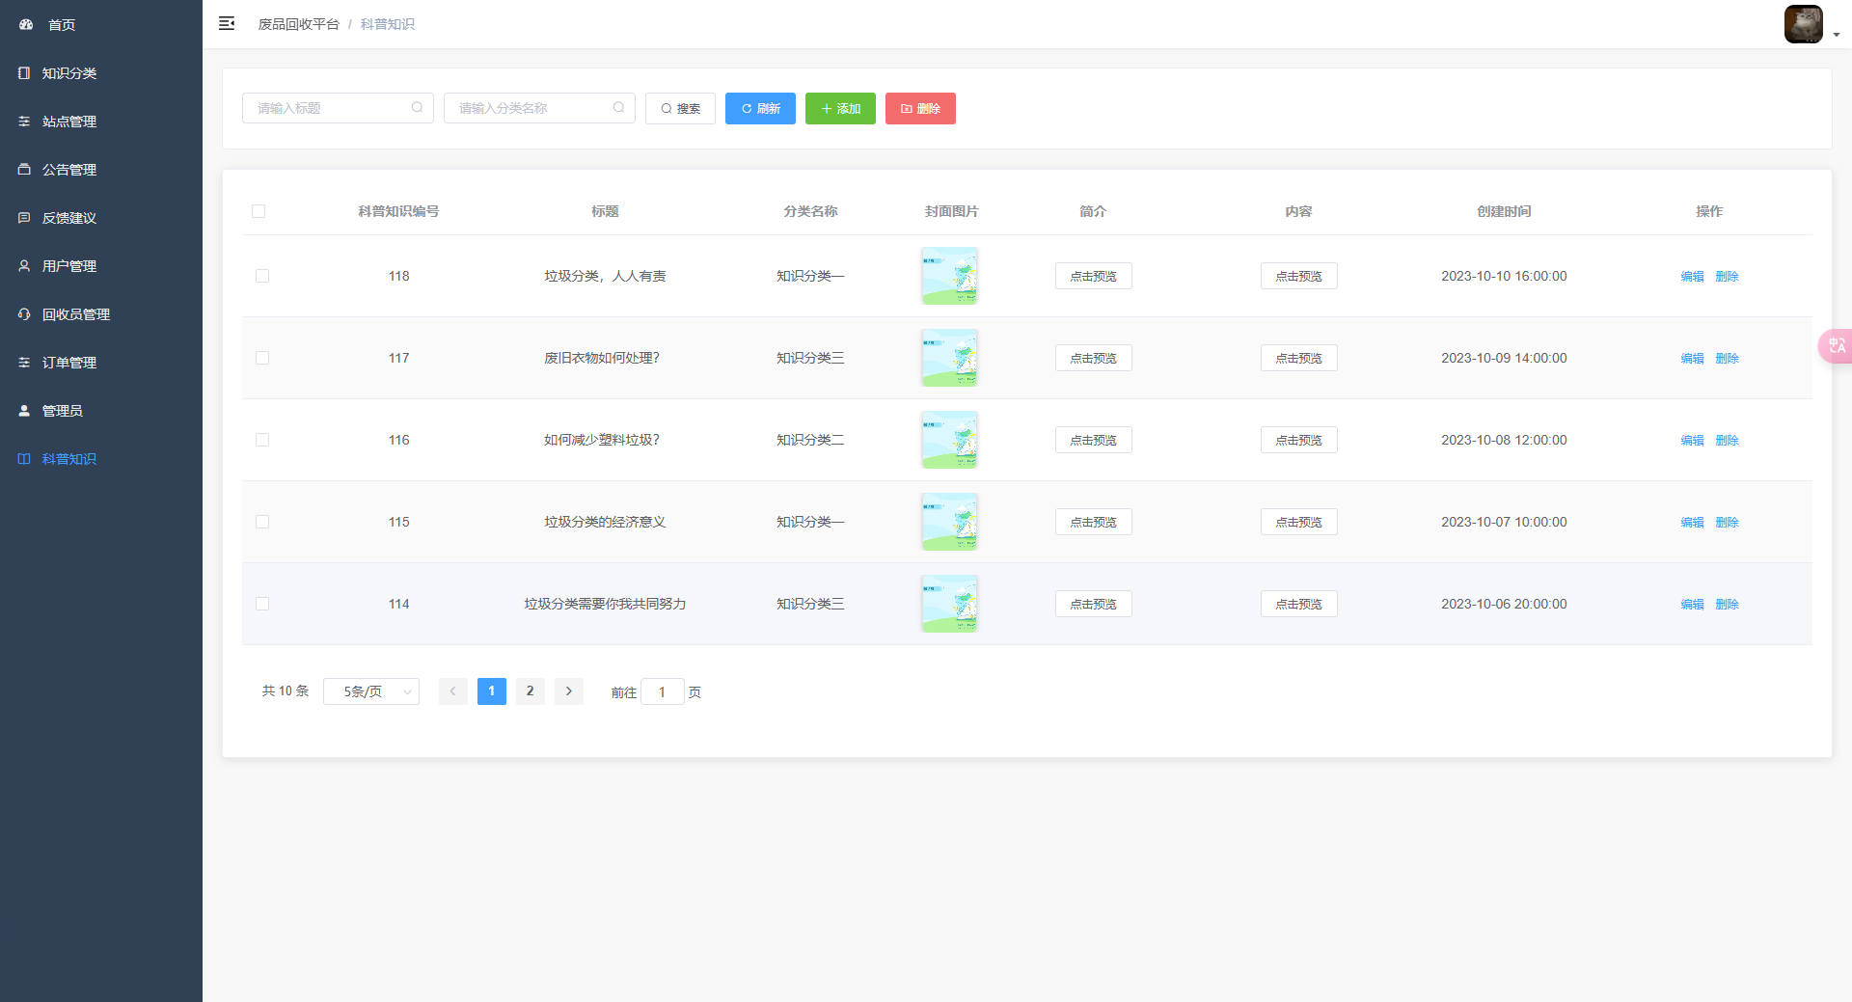Preview the 内容 of row 115
The width and height of the screenshot is (1852, 1002).
1298,522
